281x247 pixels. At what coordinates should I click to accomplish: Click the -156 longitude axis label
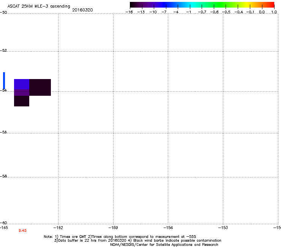tap(168, 228)
